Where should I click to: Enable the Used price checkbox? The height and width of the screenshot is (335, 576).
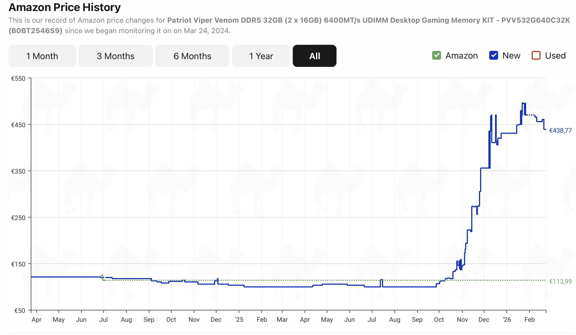(536, 56)
